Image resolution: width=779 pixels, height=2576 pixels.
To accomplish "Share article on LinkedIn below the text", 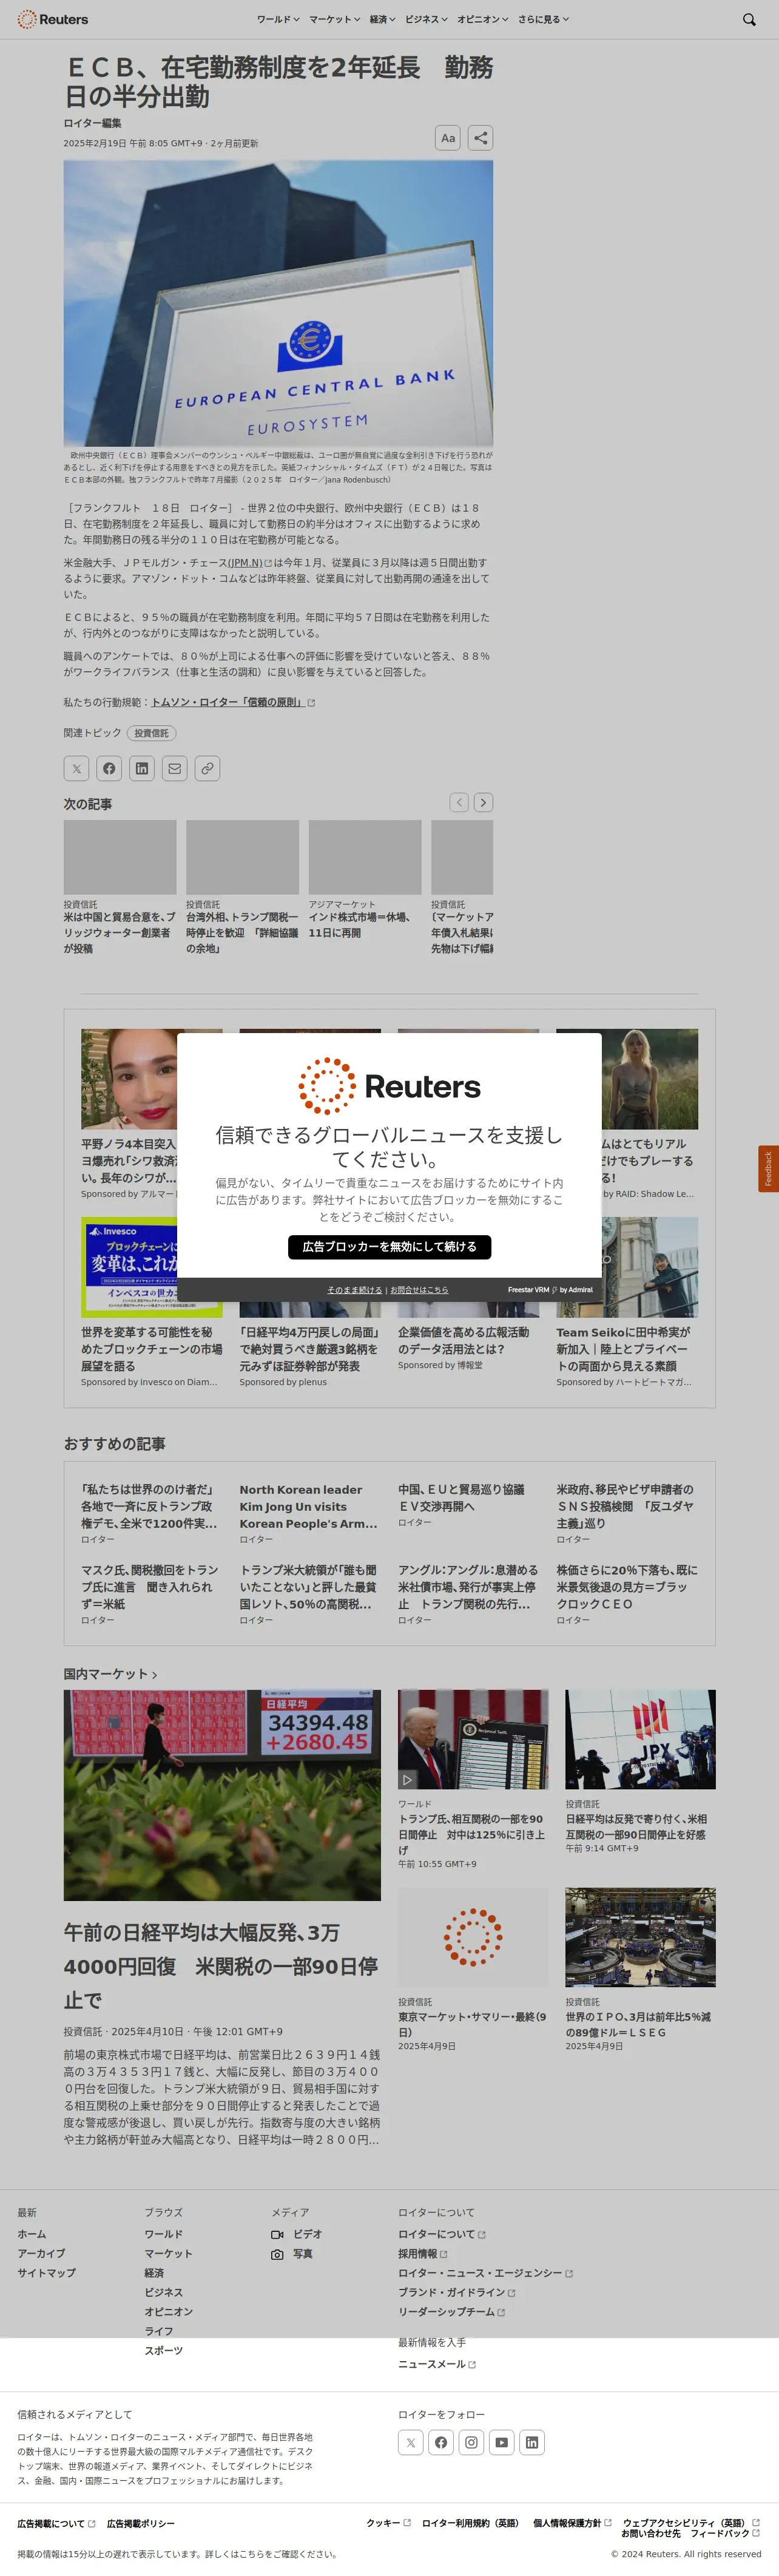I will click(142, 768).
